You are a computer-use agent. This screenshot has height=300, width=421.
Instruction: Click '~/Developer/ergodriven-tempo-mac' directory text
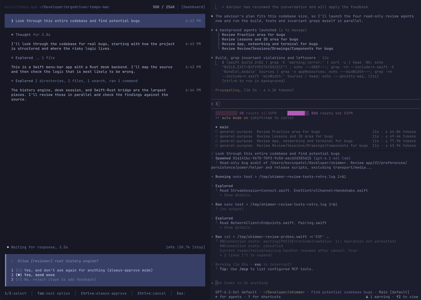[x=74, y=7]
